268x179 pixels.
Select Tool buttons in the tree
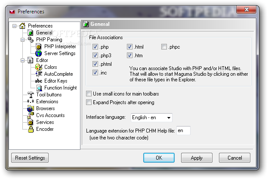tap(49, 95)
